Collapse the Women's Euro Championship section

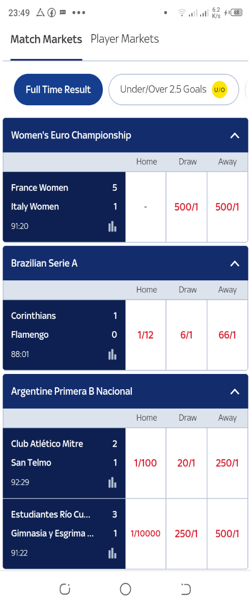click(234, 135)
